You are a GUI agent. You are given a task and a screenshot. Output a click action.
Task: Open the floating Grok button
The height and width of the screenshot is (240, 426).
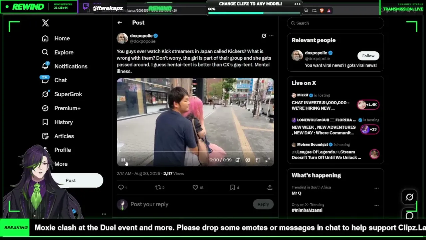(x=410, y=197)
